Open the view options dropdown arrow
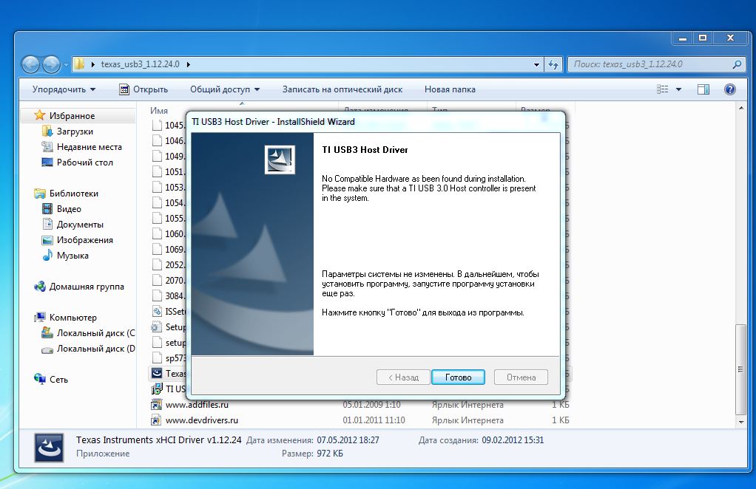756x489 pixels. pos(678,89)
